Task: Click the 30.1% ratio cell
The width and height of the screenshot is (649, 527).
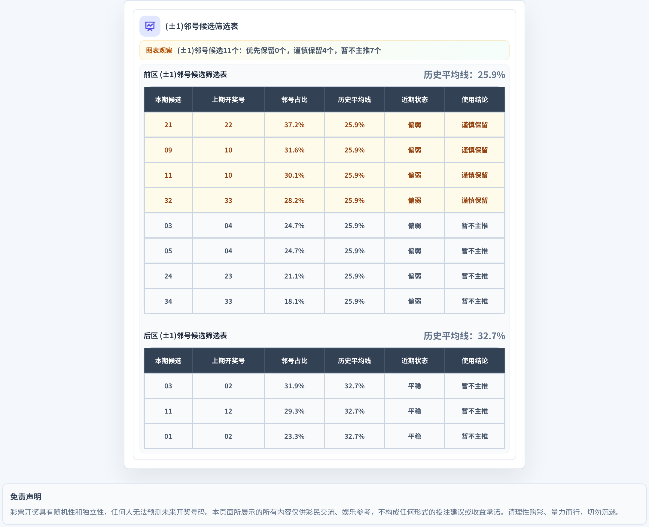Action: [294, 175]
